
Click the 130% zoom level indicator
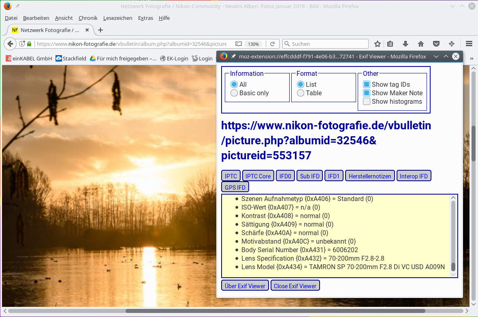[x=253, y=44]
